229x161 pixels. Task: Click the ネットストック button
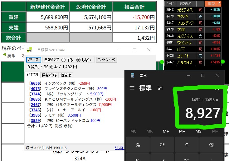pos(106,60)
